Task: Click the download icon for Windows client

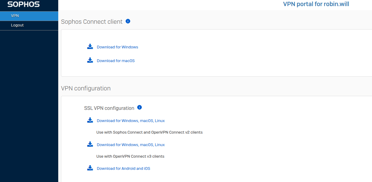Action: tap(90, 47)
